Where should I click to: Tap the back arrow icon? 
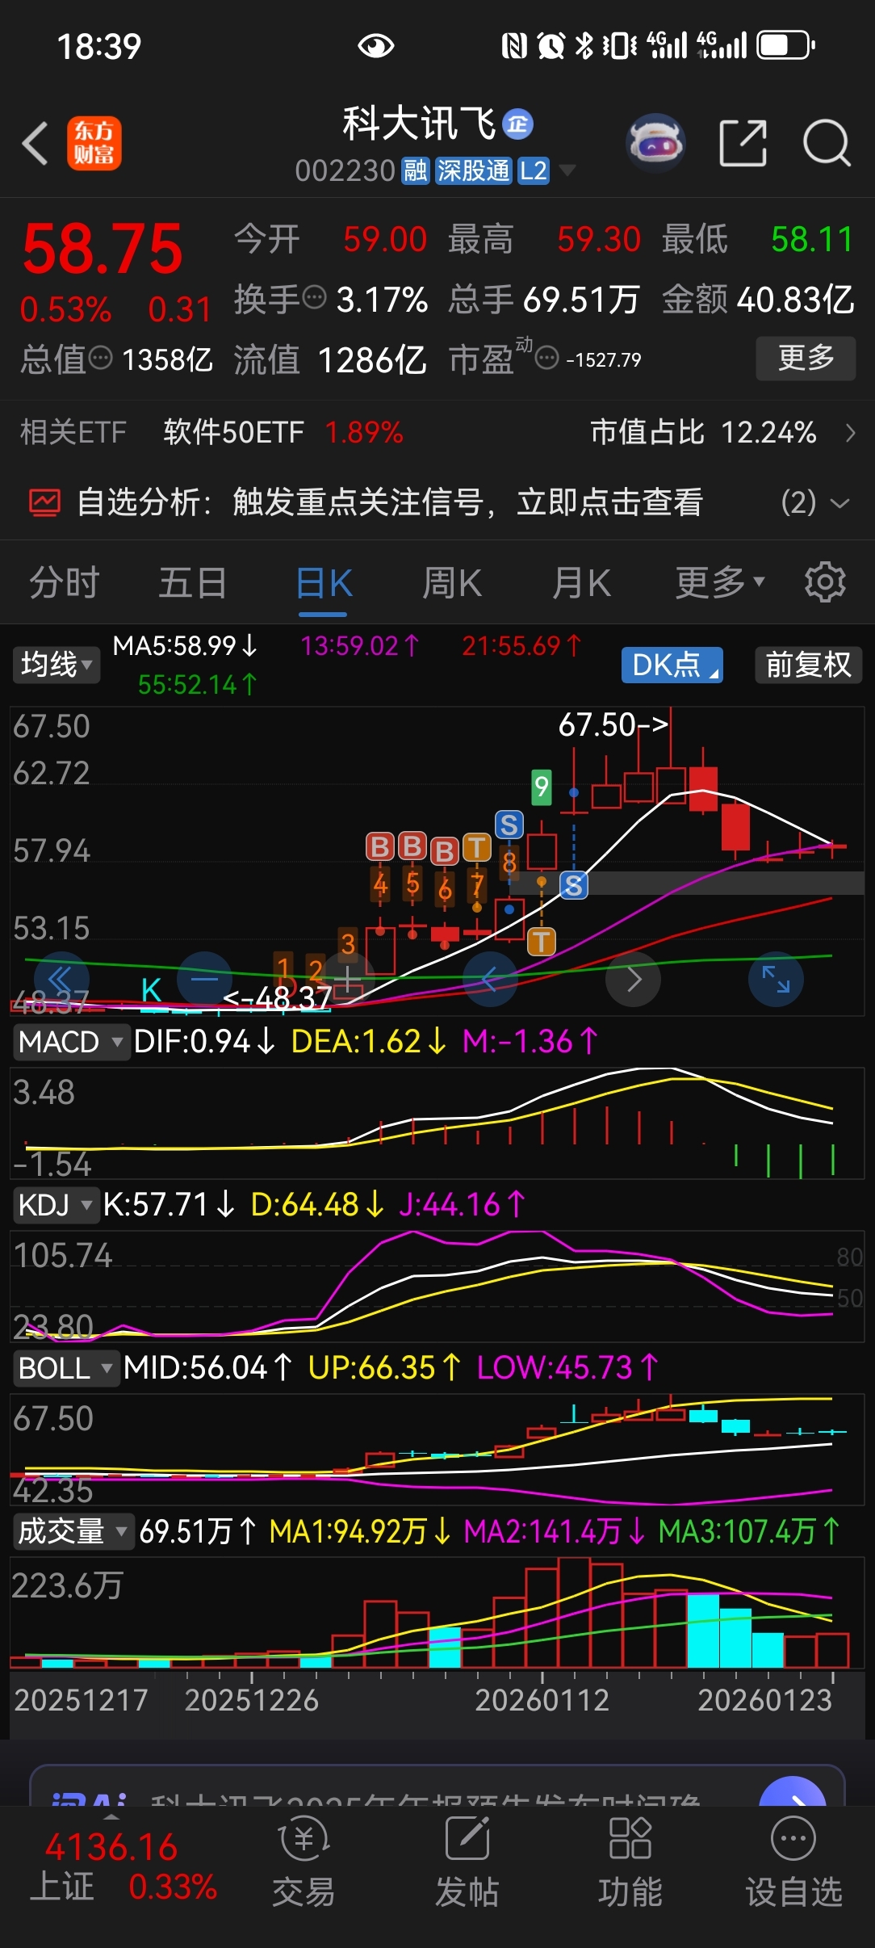[x=35, y=144]
